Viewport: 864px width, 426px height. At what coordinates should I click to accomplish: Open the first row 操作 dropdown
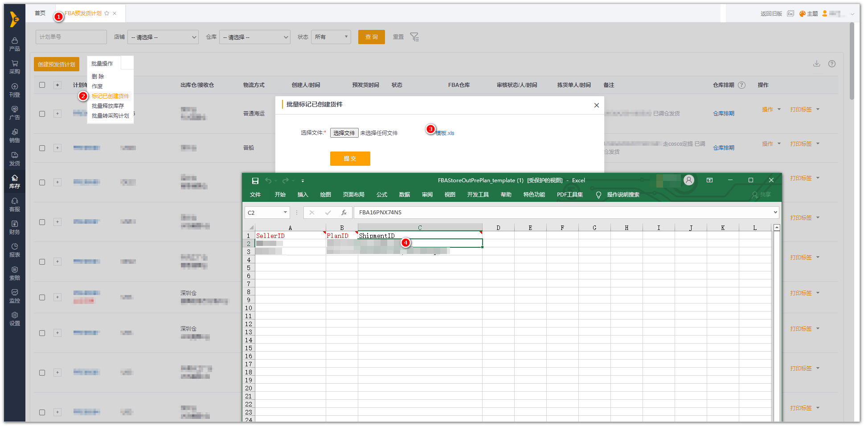(x=771, y=109)
